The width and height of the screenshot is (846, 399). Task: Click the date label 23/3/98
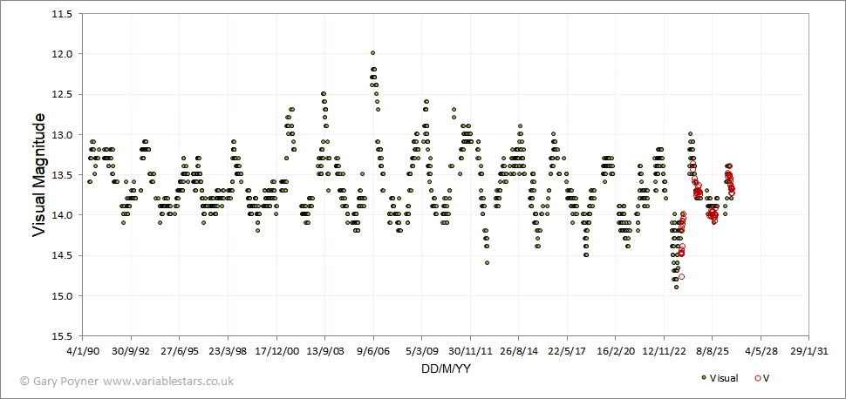pos(229,350)
